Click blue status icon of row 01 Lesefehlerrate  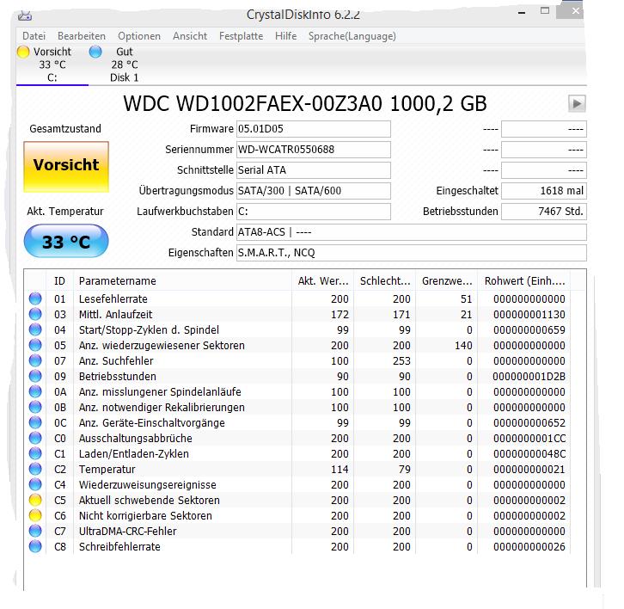click(35, 298)
